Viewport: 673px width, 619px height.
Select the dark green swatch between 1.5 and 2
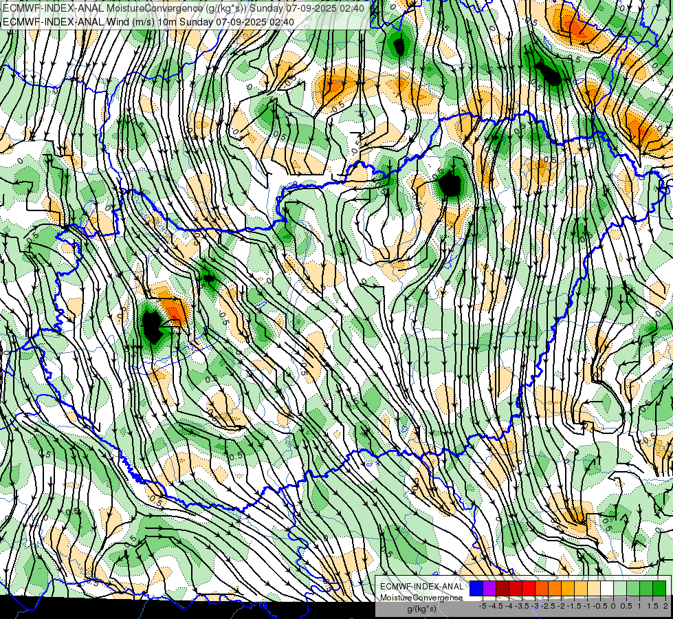click(x=659, y=589)
